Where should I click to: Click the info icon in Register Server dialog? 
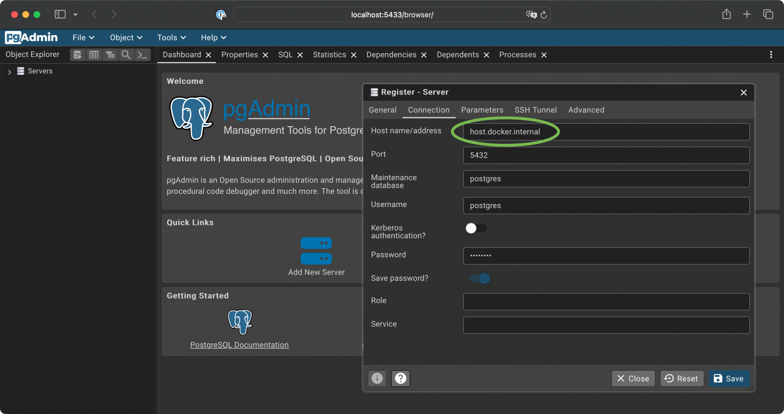[x=377, y=378]
